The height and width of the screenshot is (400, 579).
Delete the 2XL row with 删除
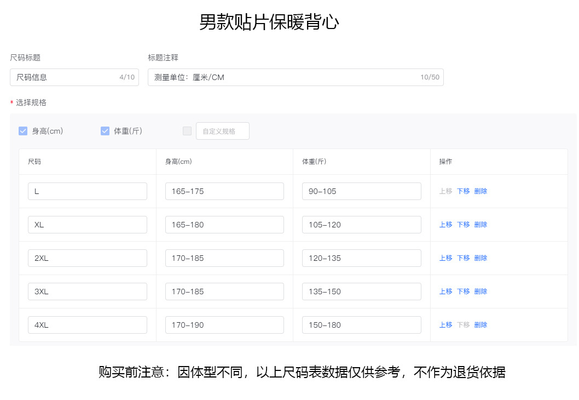pos(480,258)
